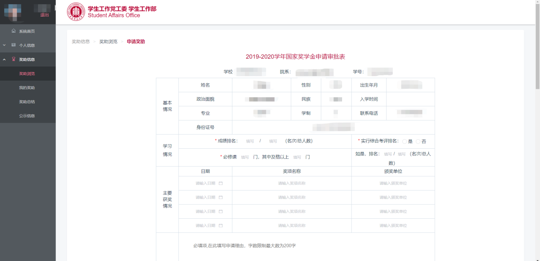The width and height of the screenshot is (540, 261).
Task: Open calendar icon in fourth award date row
Action: (x=221, y=226)
